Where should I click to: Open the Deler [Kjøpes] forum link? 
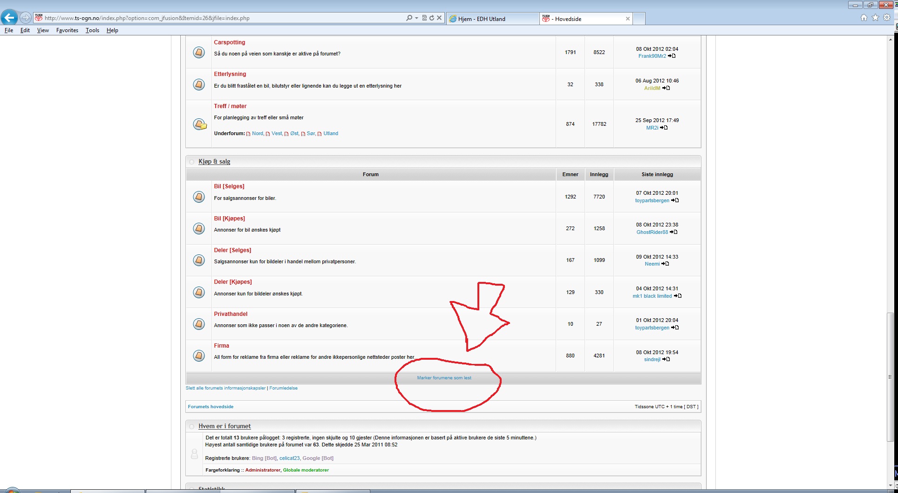click(232, 282)
